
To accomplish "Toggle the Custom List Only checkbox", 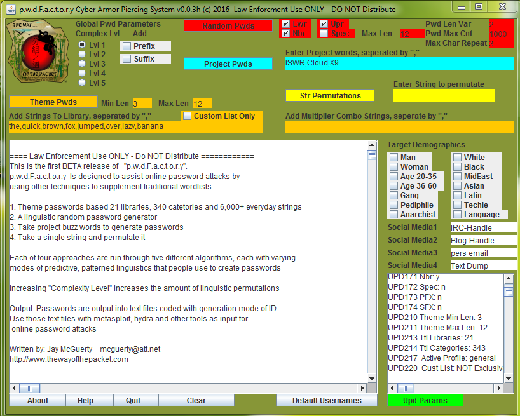I will (x=187, y=116).
